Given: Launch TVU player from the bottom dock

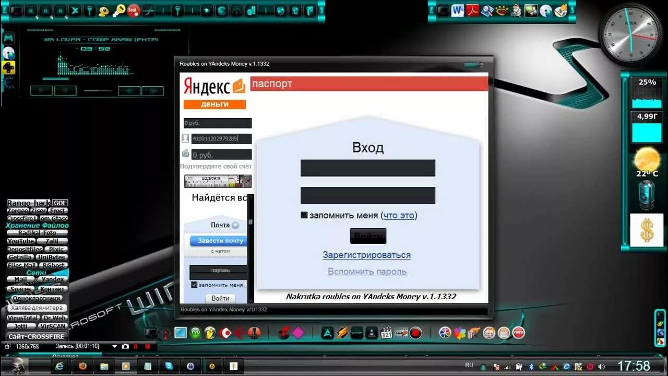Looking at the screenshot, I should pos(195,332).
